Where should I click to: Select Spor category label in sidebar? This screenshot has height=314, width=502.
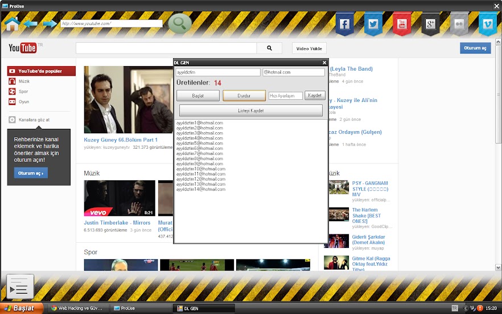(23, 92)
